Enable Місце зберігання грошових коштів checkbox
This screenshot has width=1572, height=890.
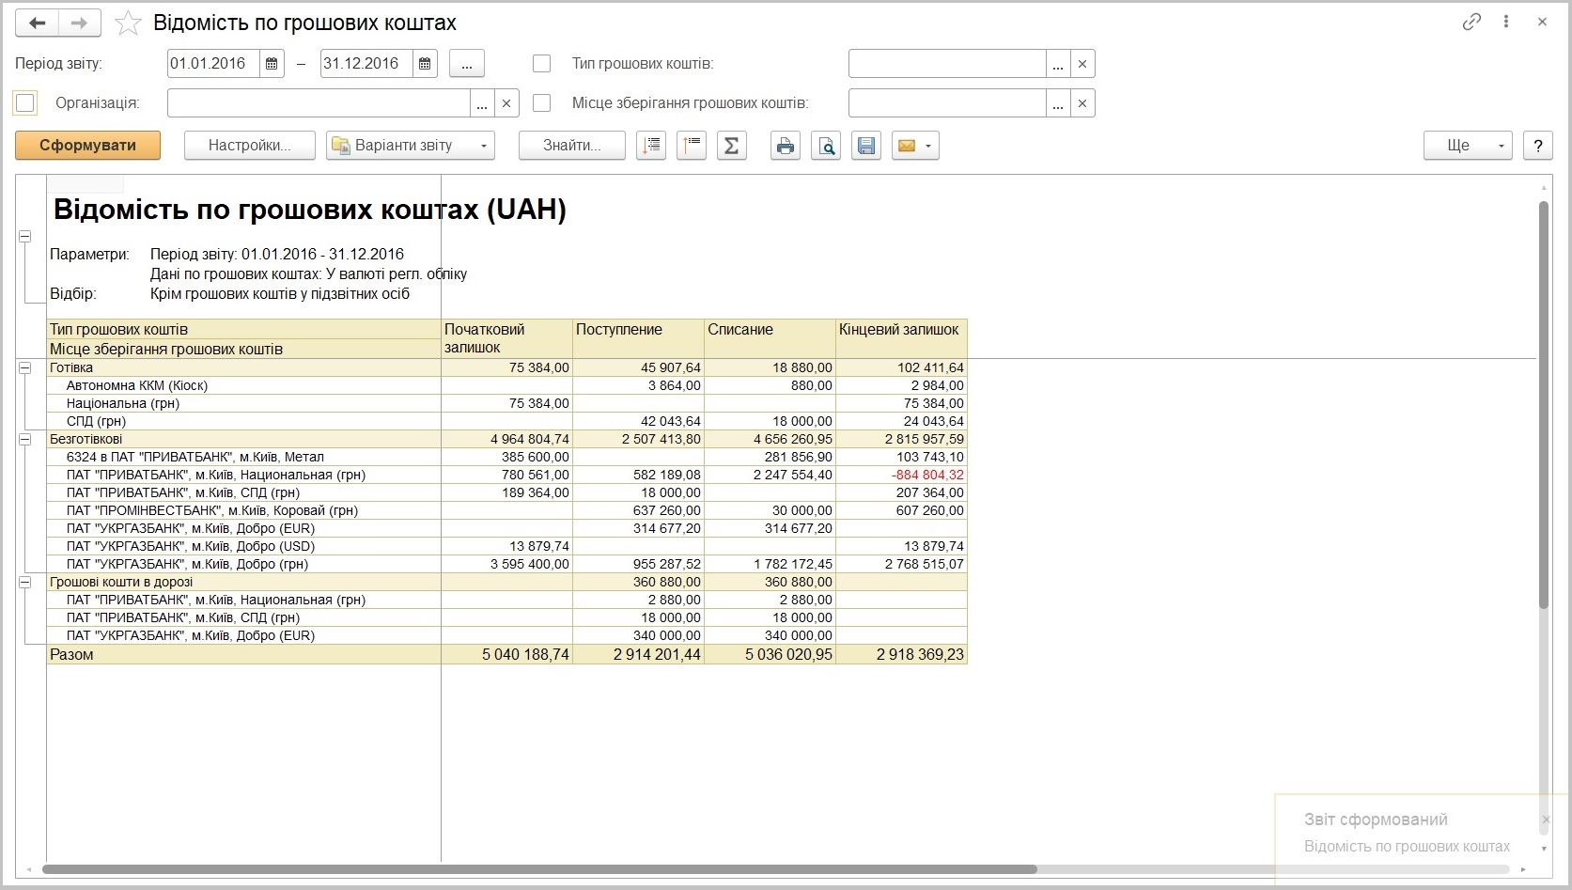tap(541, 103)
